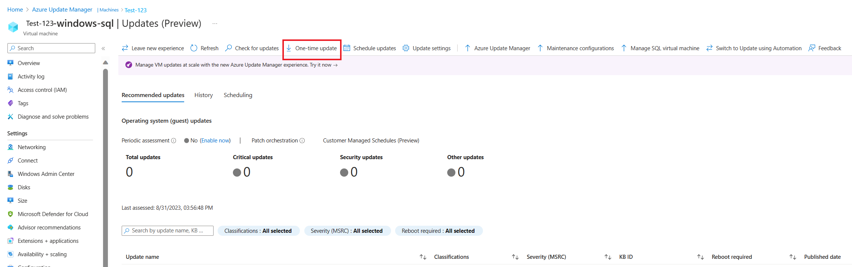This screenshot has width=852, height=267.
Task: Open the Reboot required filter dropdown
Action: click(439, 231)
